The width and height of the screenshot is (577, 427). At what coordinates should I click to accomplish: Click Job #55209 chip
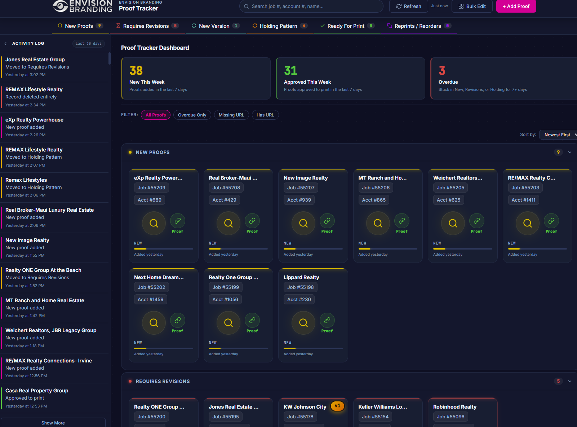151,188
